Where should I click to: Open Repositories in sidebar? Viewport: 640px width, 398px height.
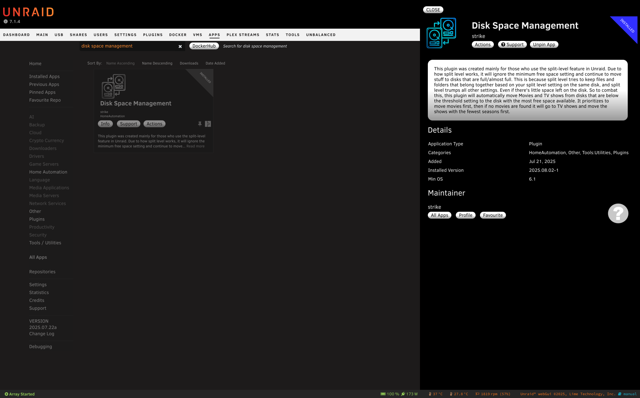42,272
